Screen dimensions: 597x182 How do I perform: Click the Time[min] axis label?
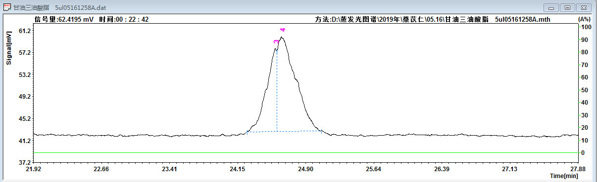563,176
